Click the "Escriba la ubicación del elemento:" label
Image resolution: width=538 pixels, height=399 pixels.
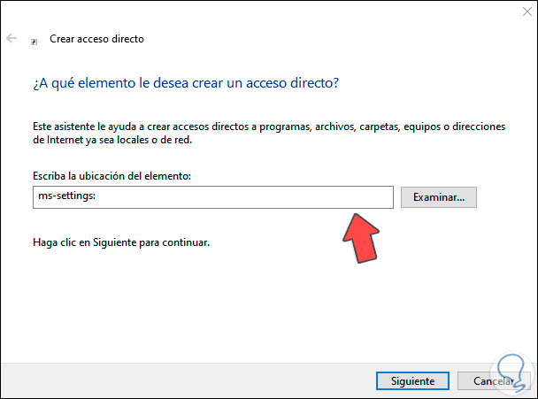coord(111,177)
